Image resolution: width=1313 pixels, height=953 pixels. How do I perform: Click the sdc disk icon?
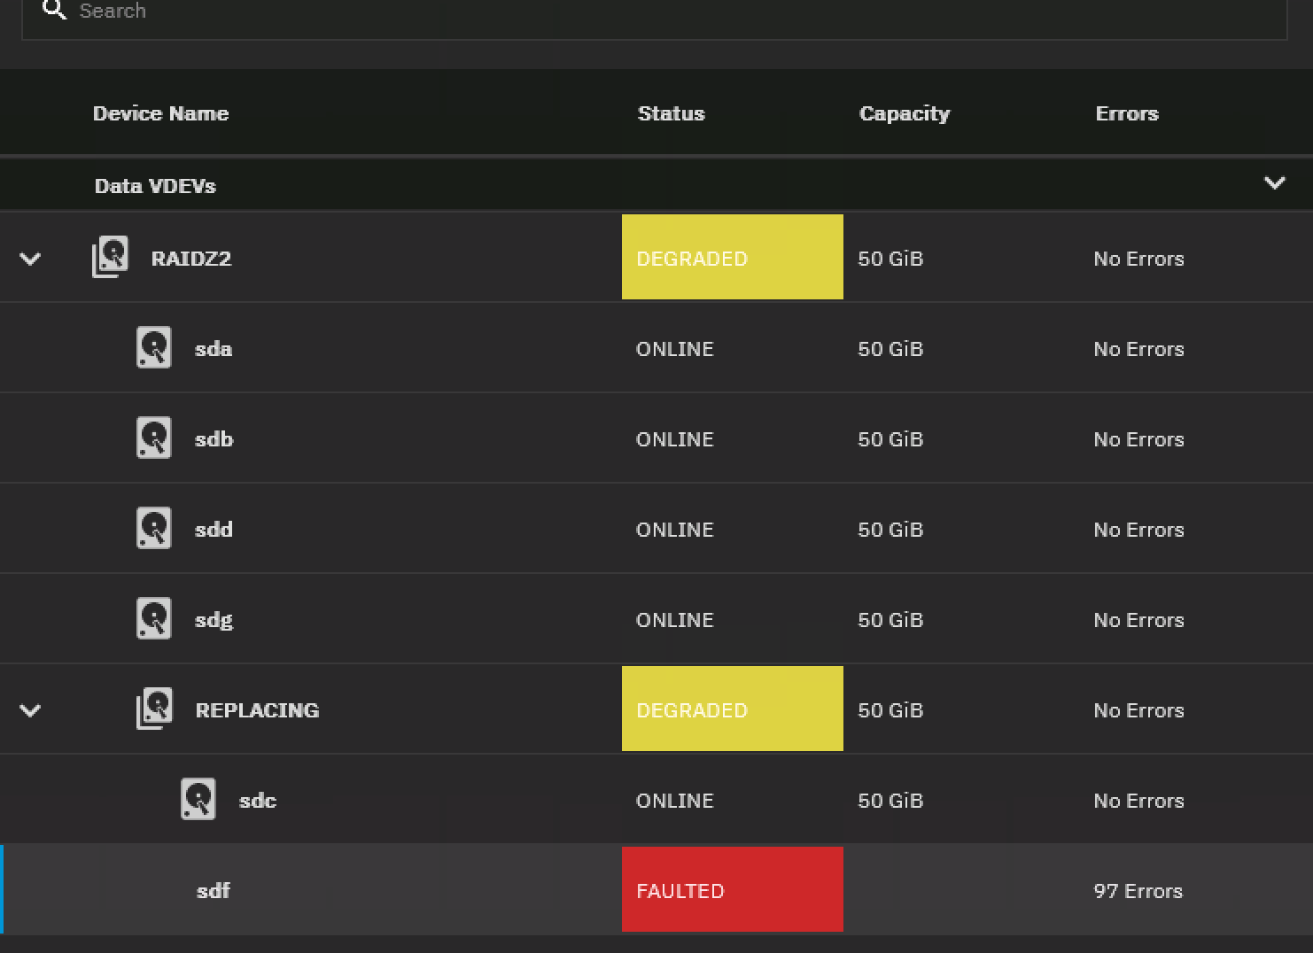[198, 800]
